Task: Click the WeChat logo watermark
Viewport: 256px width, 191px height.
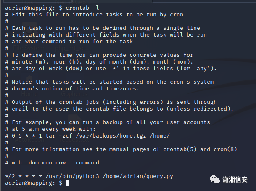Action: tap(215, 179)
